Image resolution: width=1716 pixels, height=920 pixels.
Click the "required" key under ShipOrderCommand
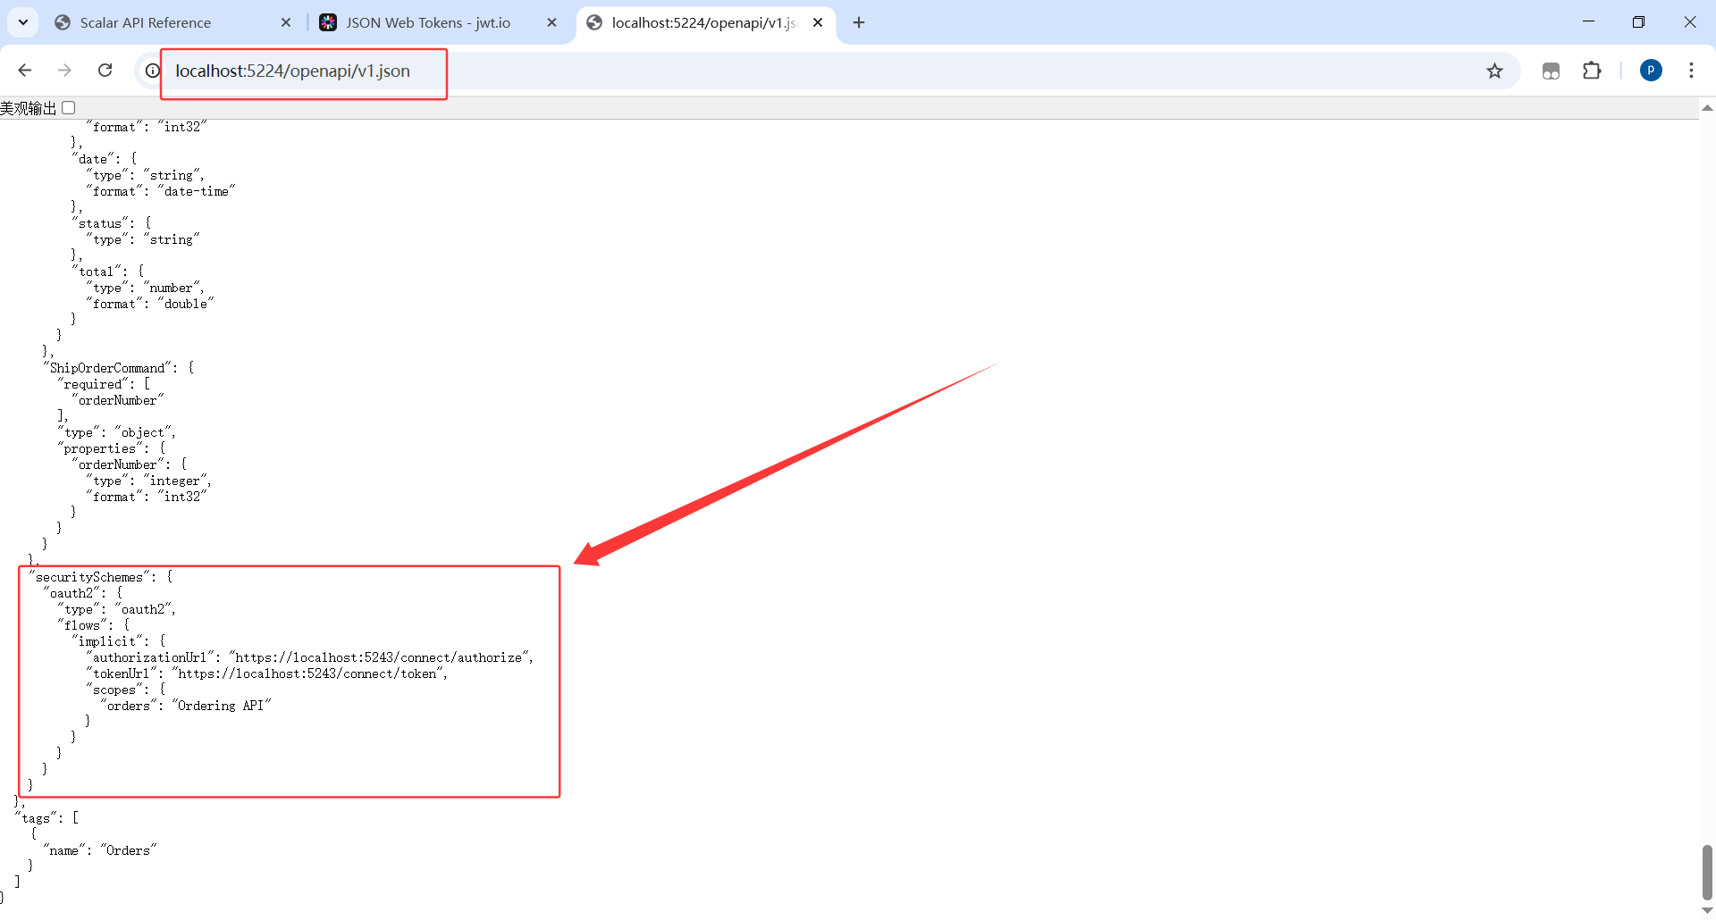click(x=93, y=384)
